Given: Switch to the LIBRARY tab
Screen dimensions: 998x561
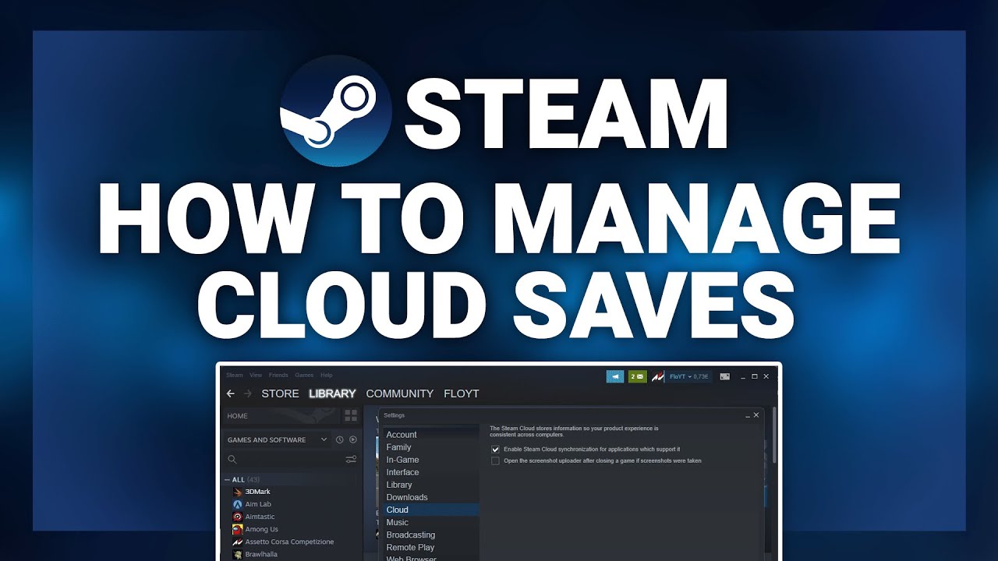Looking at the screenshot, I should pyautogui.click(x=332, y=393).
